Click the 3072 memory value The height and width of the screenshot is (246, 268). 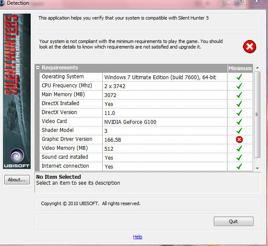coord(110,95)
